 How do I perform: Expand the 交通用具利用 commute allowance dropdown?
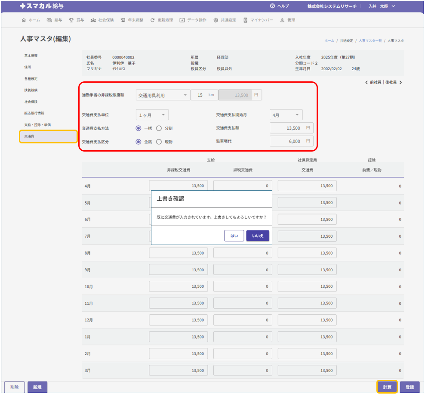pyautogui.click(x=163, y=95)
